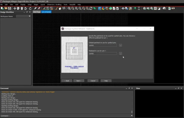
Task: Expand the Command line history dropdown
Action: pos(131,116)
